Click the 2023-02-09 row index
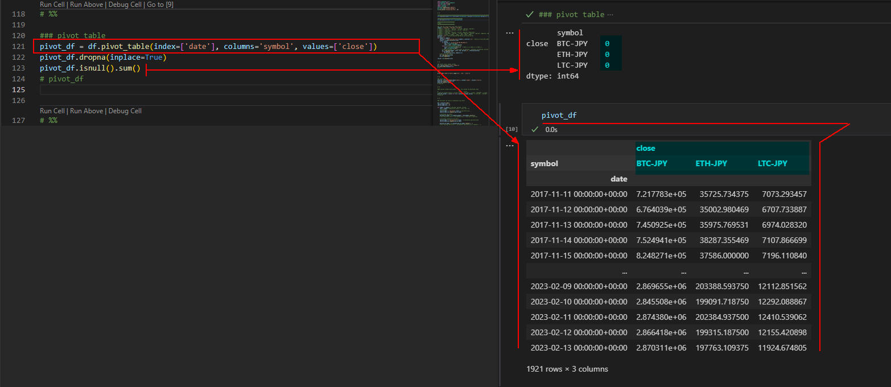This screenshot has height=387, width=891. coord(579,286)
